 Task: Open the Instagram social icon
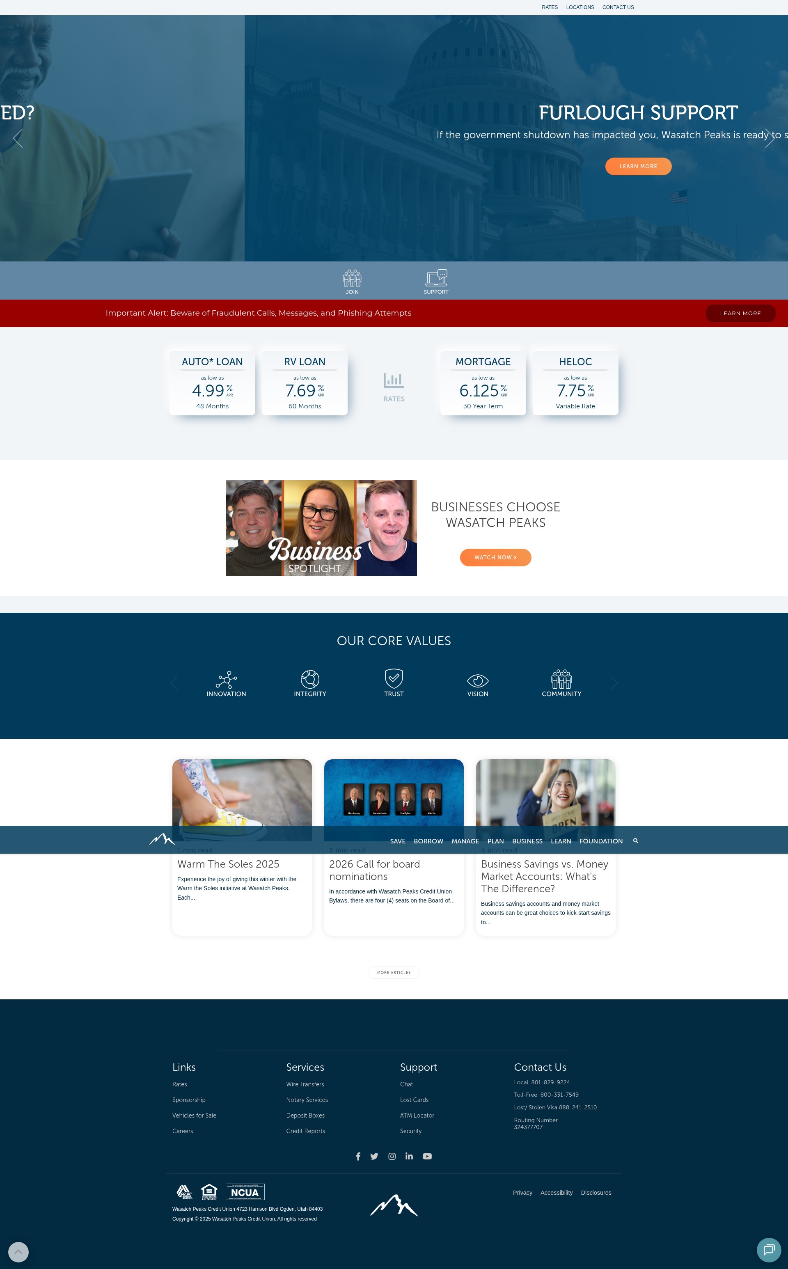click(392, 1157)
